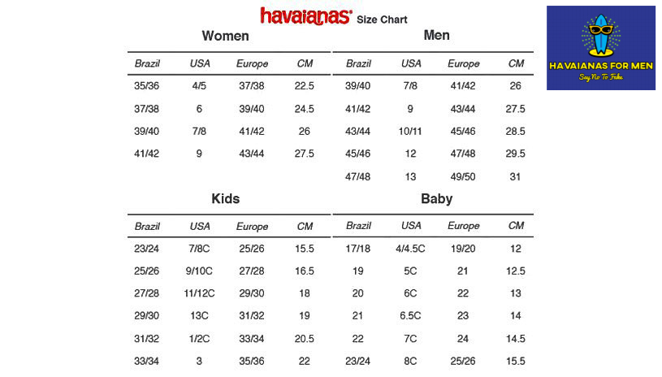Screen dimensions: 662x377
Task: Click Men's Europe column header
Action: [463, 63]
